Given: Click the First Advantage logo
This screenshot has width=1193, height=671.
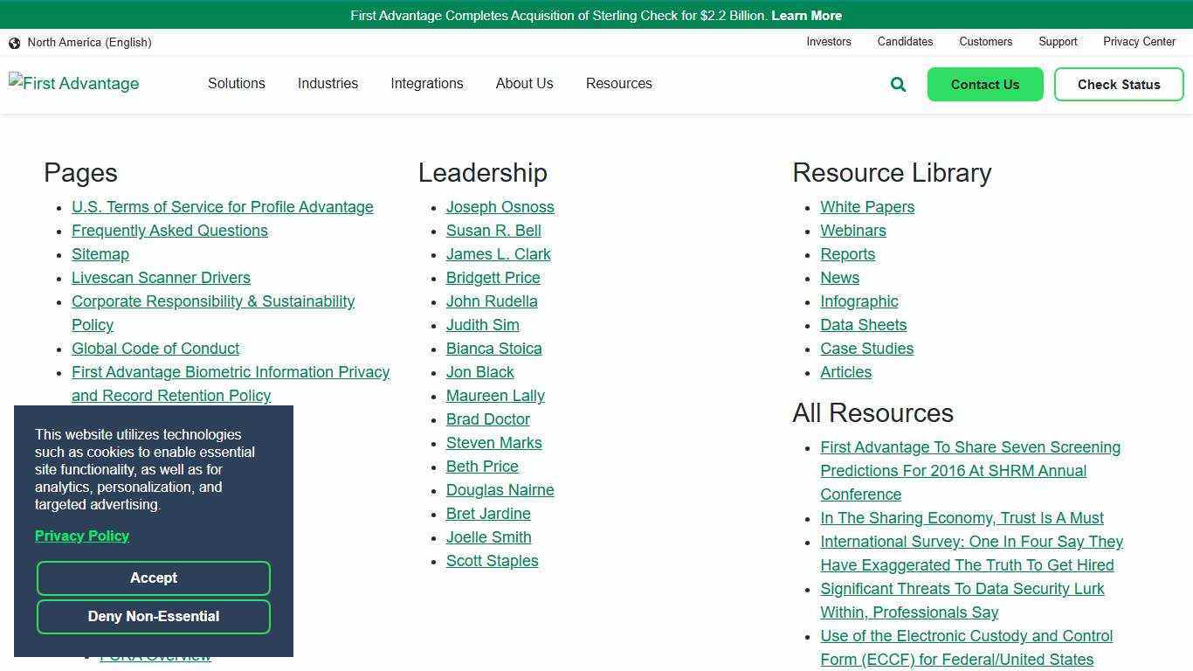Looking at the screenshot, I should [x=73, y=83].
